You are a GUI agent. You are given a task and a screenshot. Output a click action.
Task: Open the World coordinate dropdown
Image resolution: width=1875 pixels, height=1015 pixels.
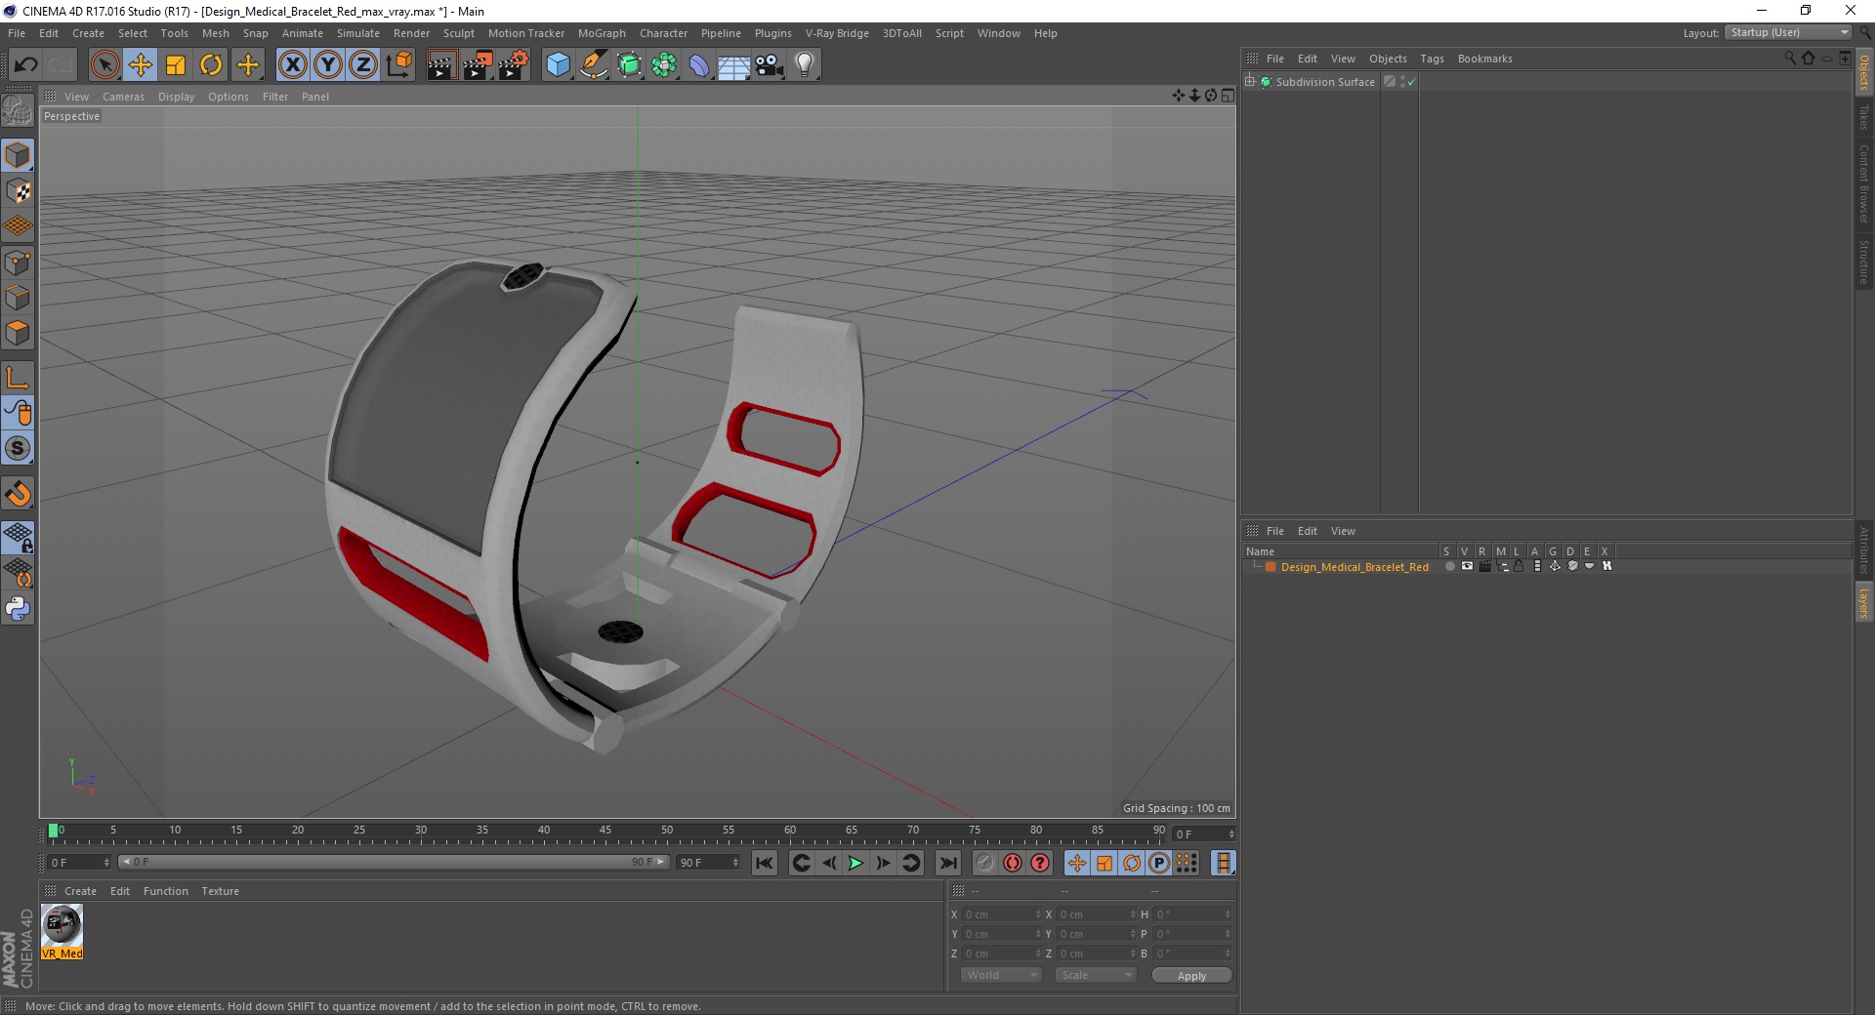pos(1001,975)
